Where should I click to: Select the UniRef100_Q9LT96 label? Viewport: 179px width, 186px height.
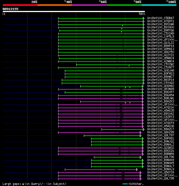click(161, 157)
